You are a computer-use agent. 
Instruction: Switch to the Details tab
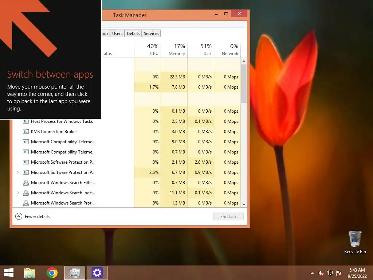pyautogui.click(x=133, y=33)
